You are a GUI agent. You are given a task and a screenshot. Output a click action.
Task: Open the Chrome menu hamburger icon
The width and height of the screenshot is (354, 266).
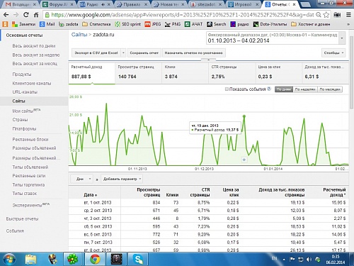pyautogui.click(x=348, y=15)
